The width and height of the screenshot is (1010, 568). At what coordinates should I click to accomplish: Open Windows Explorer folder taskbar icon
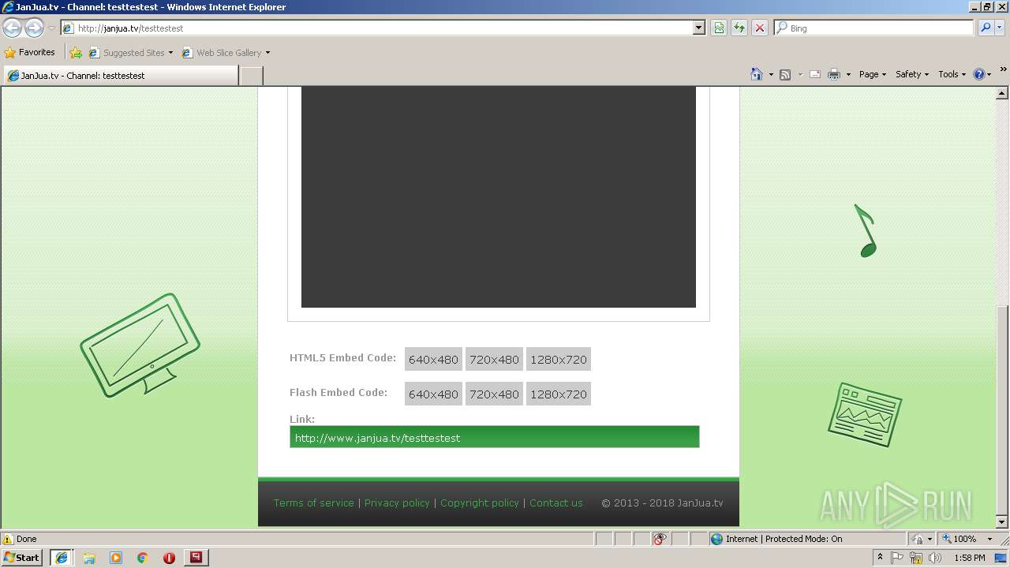coord(89,558)
